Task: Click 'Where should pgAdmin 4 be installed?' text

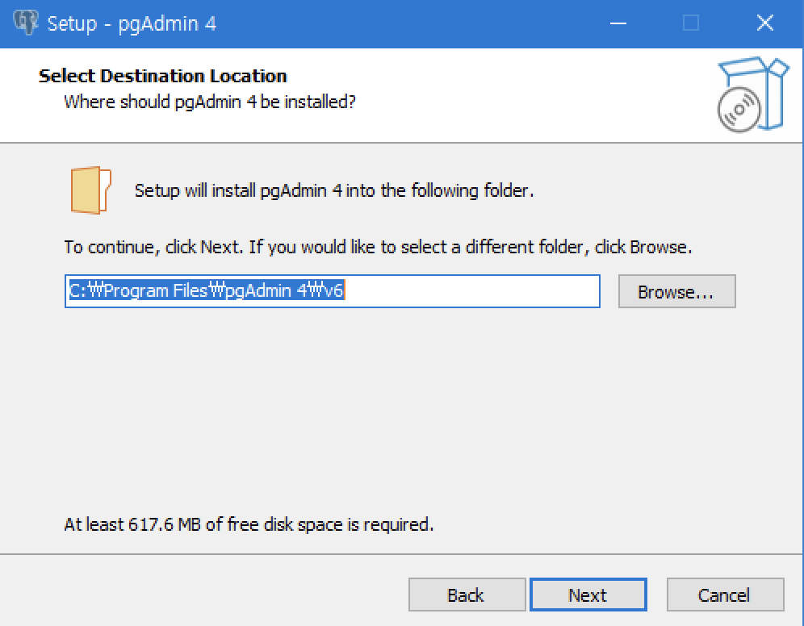Action: (x=210, y=102)
